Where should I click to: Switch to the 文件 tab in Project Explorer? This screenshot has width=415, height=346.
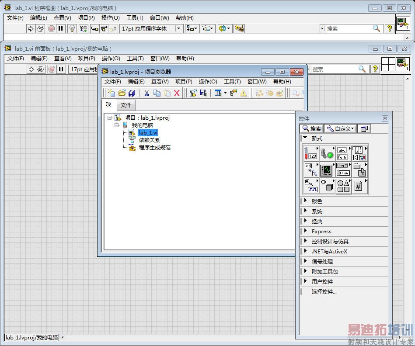(x=126, y=105)
